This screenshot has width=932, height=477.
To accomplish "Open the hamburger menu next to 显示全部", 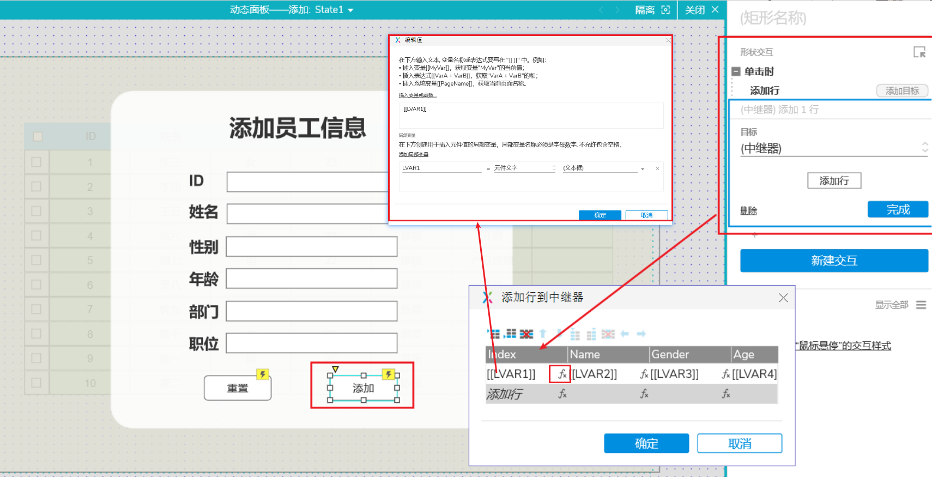I will [x=921, y=305].
